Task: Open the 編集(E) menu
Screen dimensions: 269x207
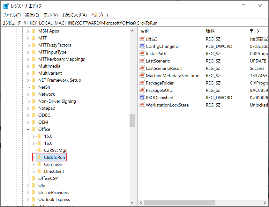Action: 32,15
